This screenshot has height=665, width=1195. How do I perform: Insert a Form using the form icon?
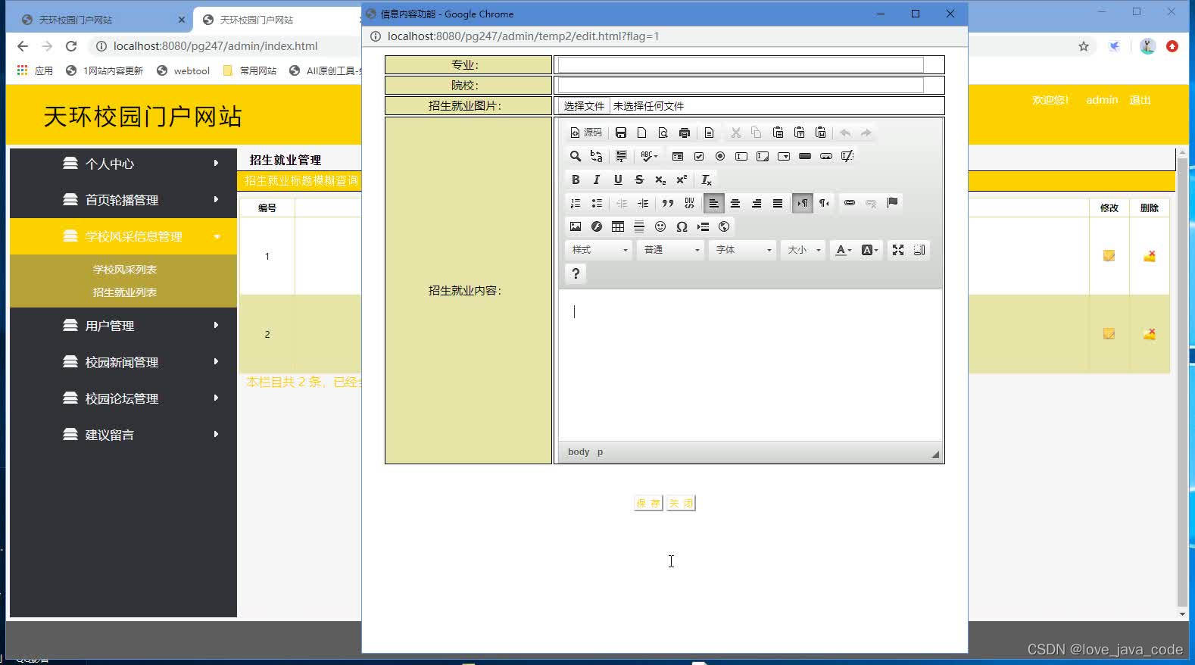(x=678, y=156)
